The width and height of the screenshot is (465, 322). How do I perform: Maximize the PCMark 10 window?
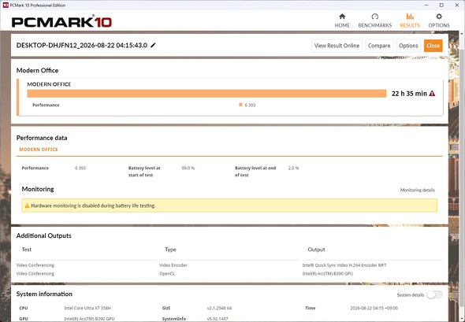pyautogui.click(x=441, y=5)
